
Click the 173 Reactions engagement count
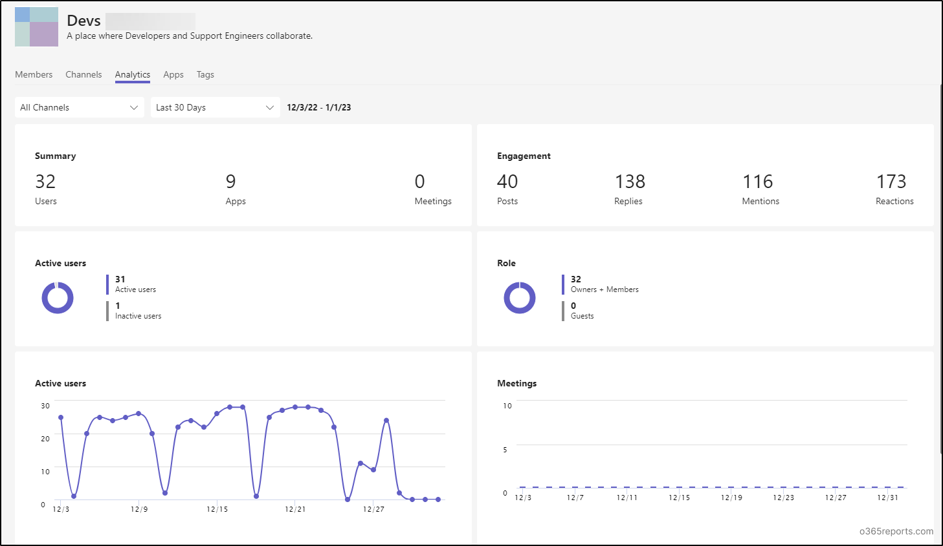tap(894, 189)
